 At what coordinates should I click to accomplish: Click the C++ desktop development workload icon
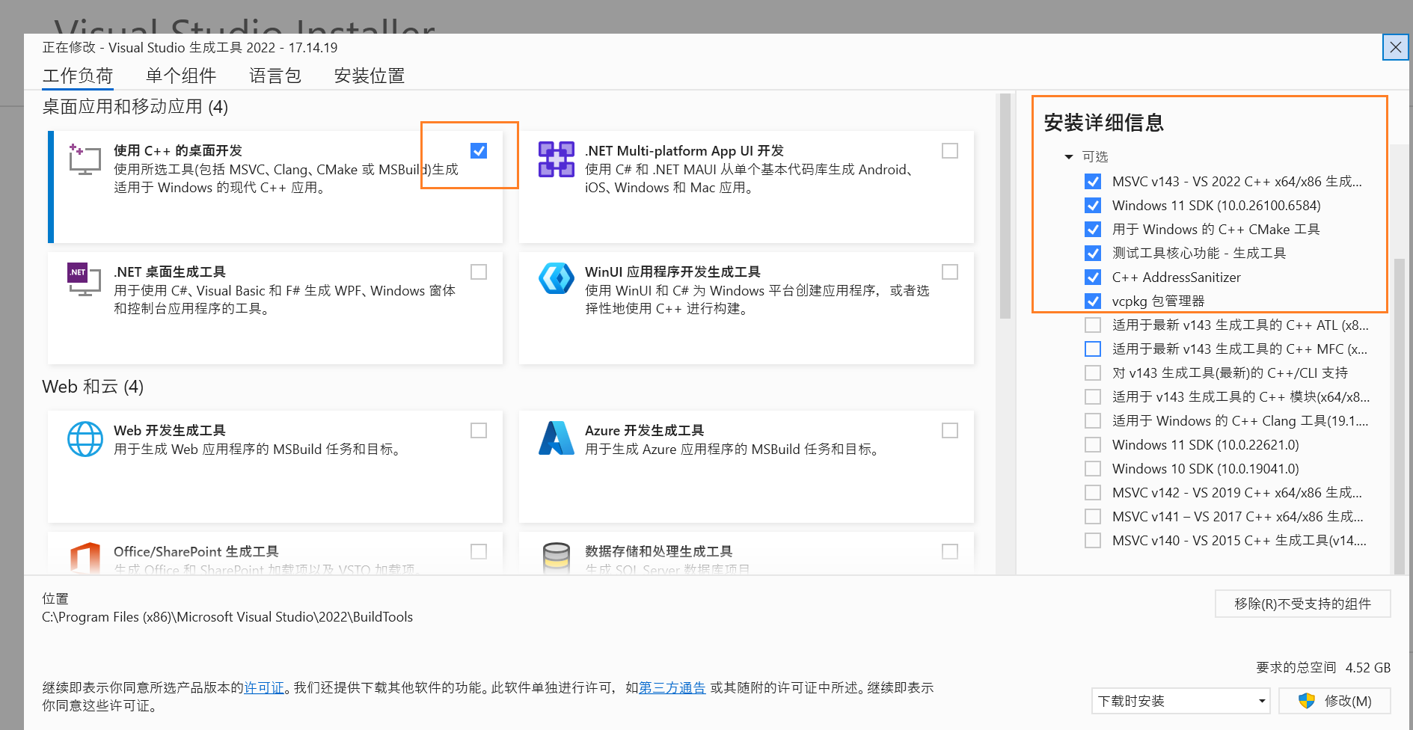point(85,159)
